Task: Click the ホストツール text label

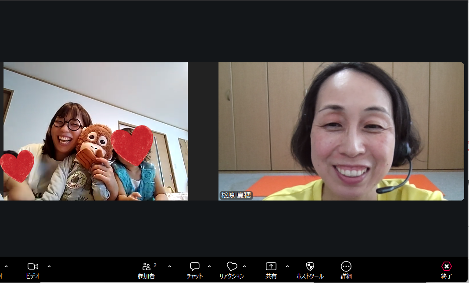Action: point(310,276)
